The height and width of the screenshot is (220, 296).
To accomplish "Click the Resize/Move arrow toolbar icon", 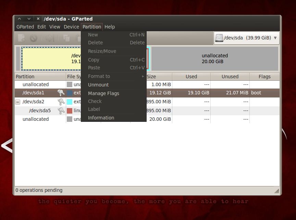I will tap(50, 38).
